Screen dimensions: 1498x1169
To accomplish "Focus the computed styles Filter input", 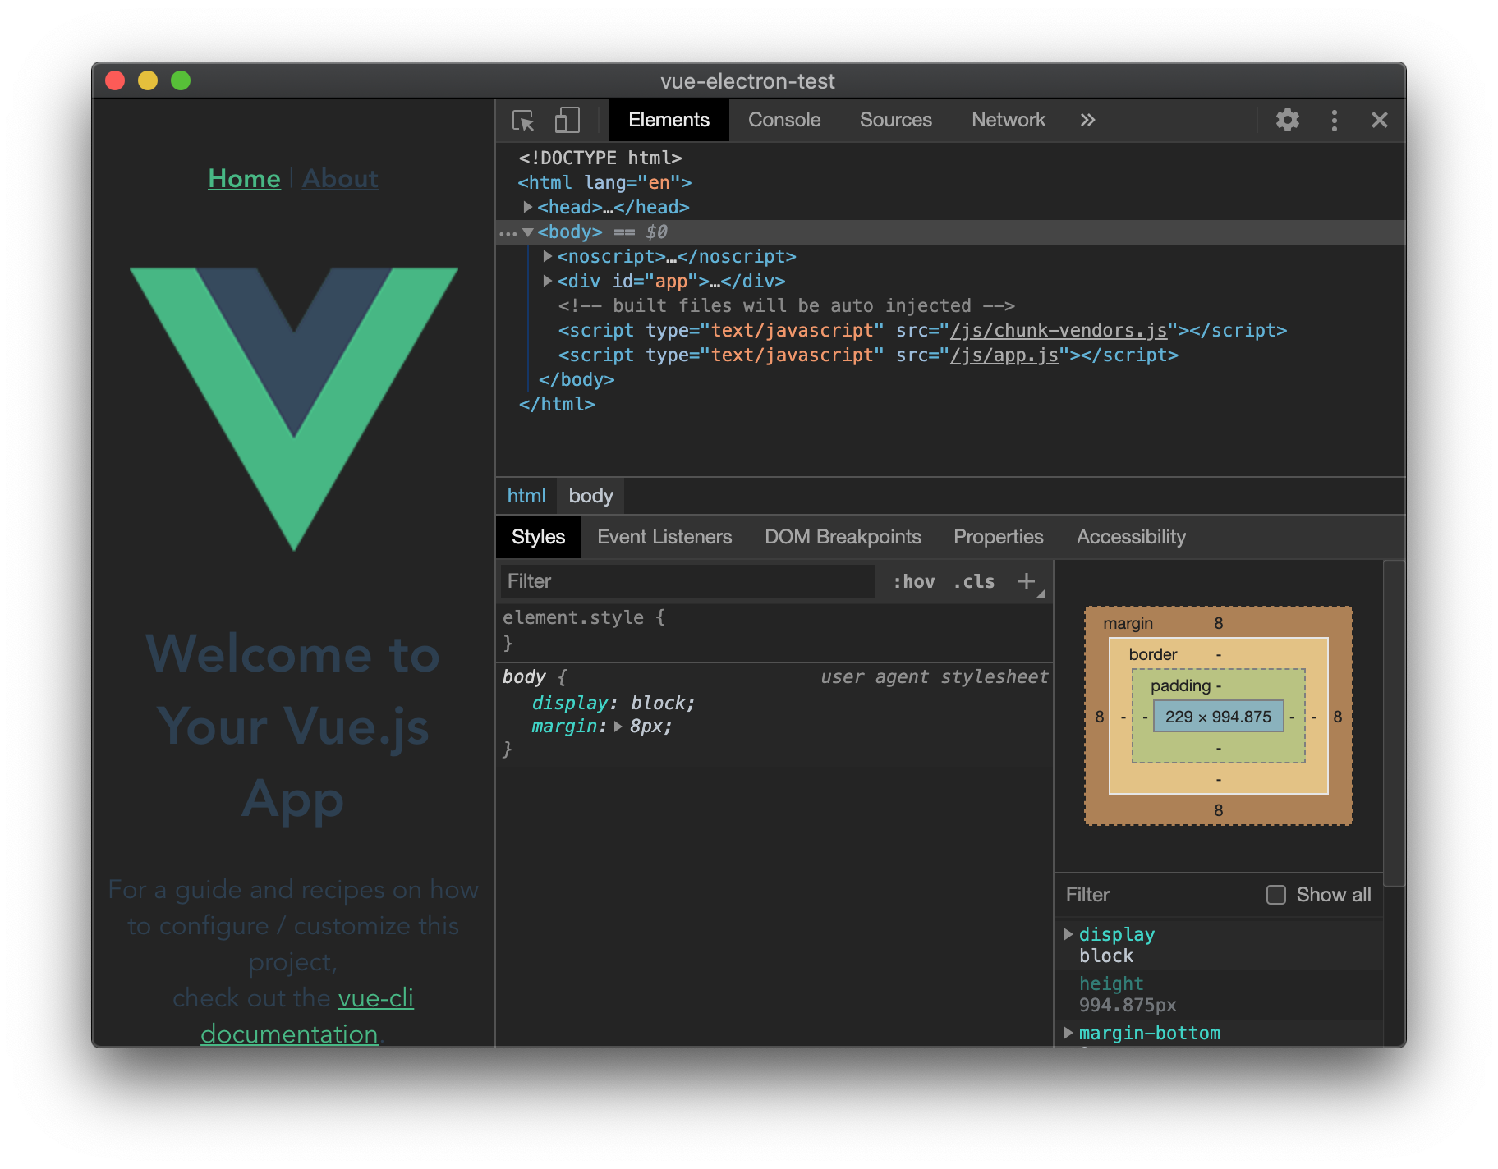I will (1158, 895).
